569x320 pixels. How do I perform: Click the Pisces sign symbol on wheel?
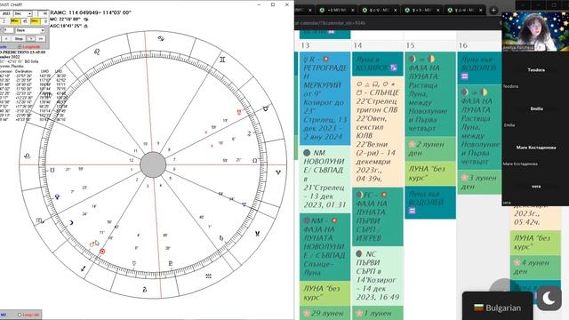pyautogui.click(x=257, y=234)
